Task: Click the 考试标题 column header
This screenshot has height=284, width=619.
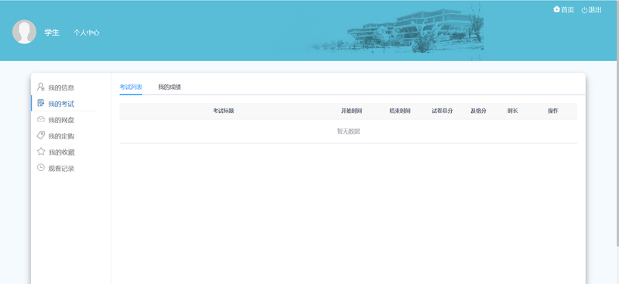Action: [x=224, y=111]
